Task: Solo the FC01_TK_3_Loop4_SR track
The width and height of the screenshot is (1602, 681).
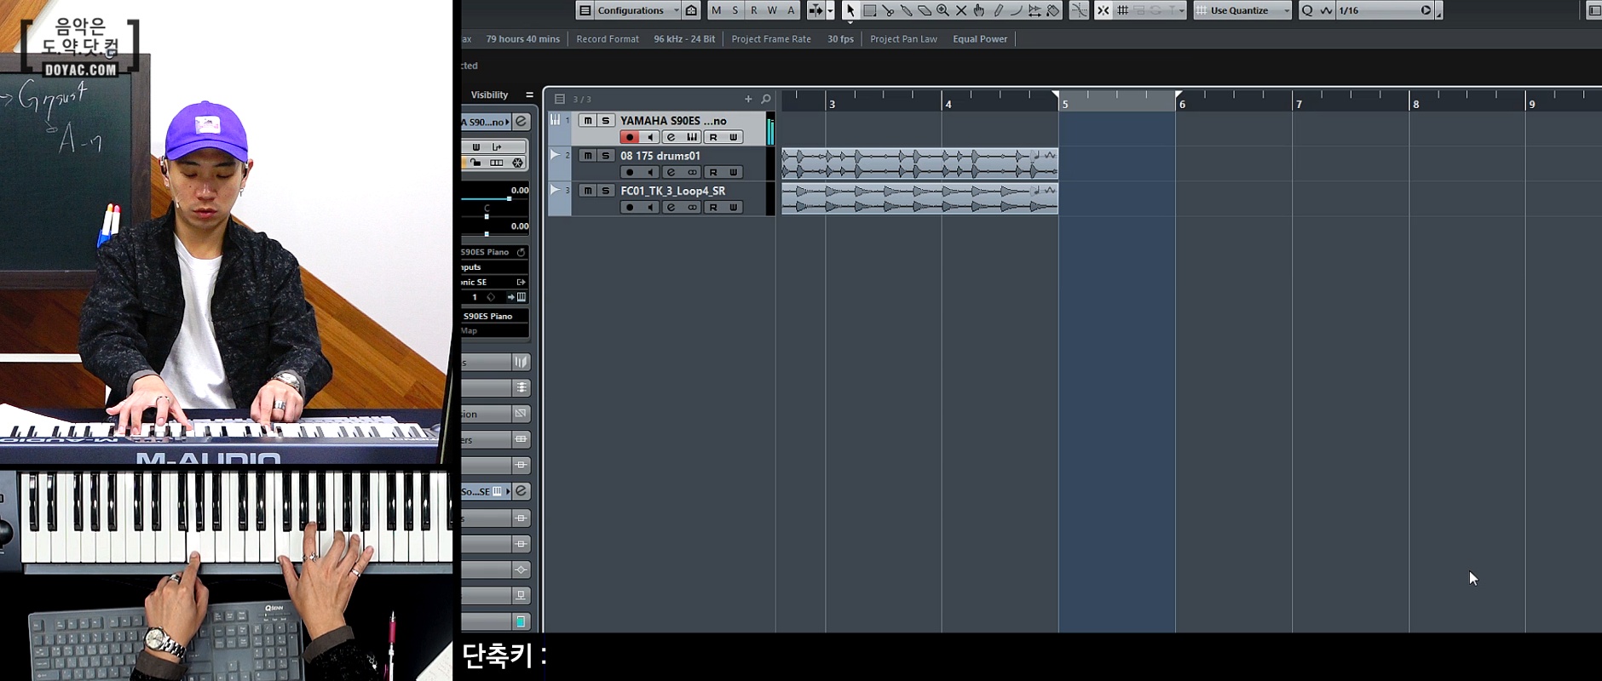Action: click(605, 191)
